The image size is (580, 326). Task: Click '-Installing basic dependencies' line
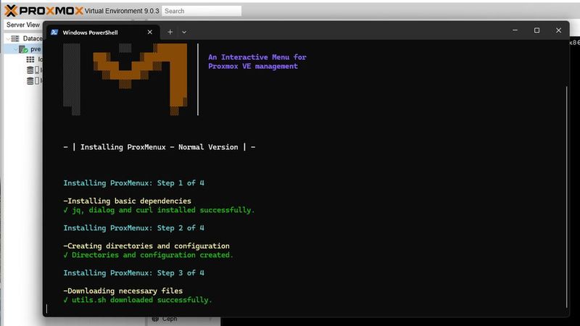pyautogui.click(x=128, y=201)
